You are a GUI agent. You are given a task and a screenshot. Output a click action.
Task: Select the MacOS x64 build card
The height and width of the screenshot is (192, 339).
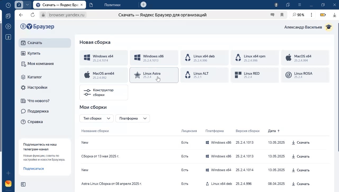[x=305, y=58]
